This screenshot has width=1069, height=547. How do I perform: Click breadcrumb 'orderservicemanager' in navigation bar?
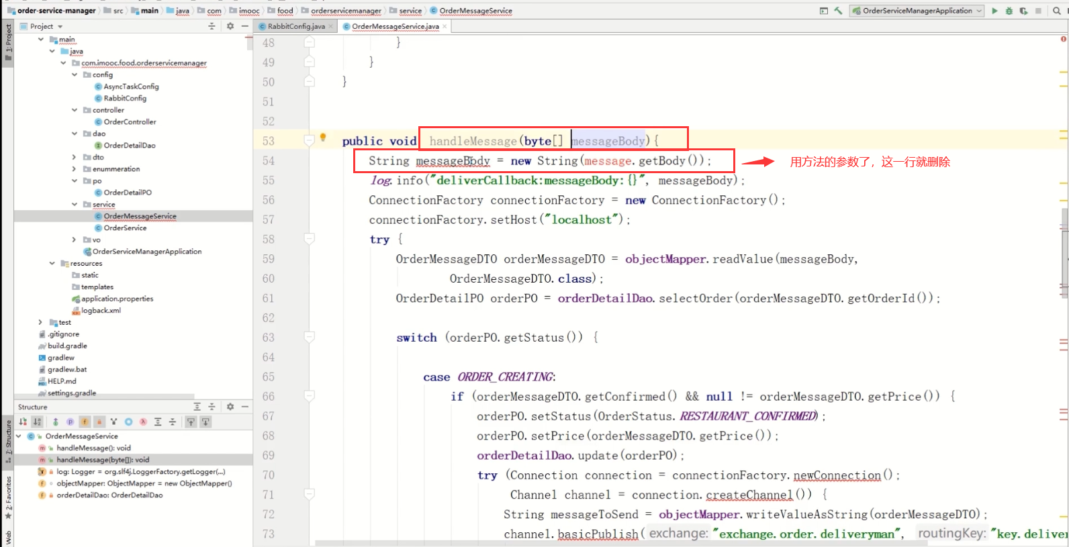(x=346, y=11)
